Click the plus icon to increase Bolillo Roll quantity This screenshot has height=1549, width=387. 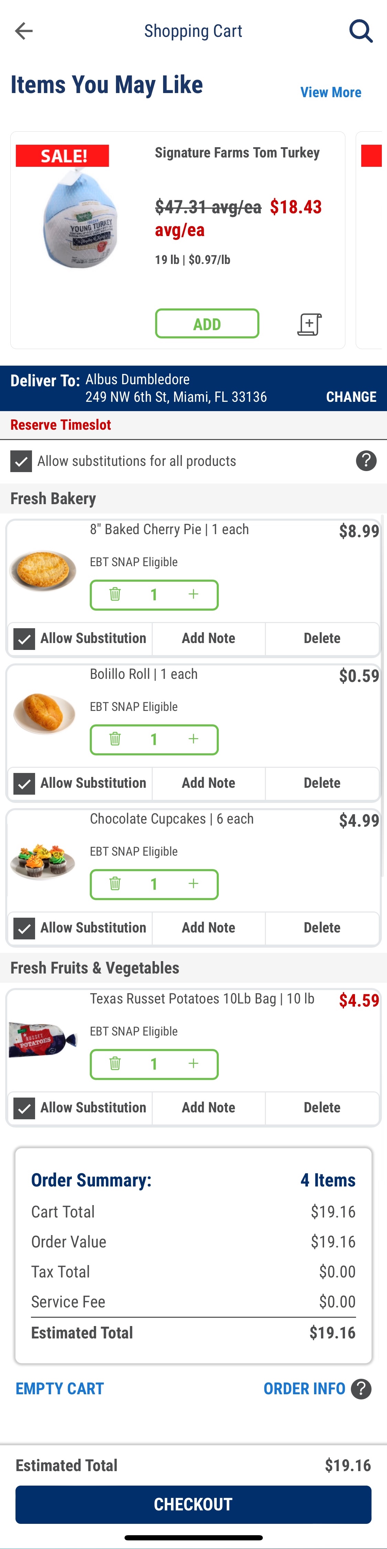pos(193,739)
